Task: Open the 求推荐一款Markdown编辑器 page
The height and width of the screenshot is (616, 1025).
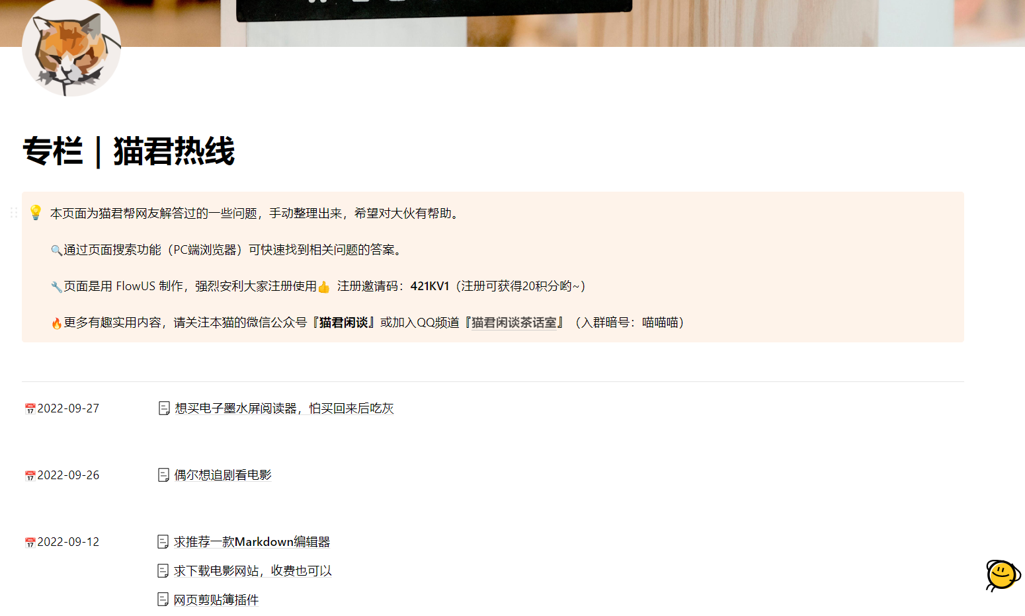Action: point(252,542)
